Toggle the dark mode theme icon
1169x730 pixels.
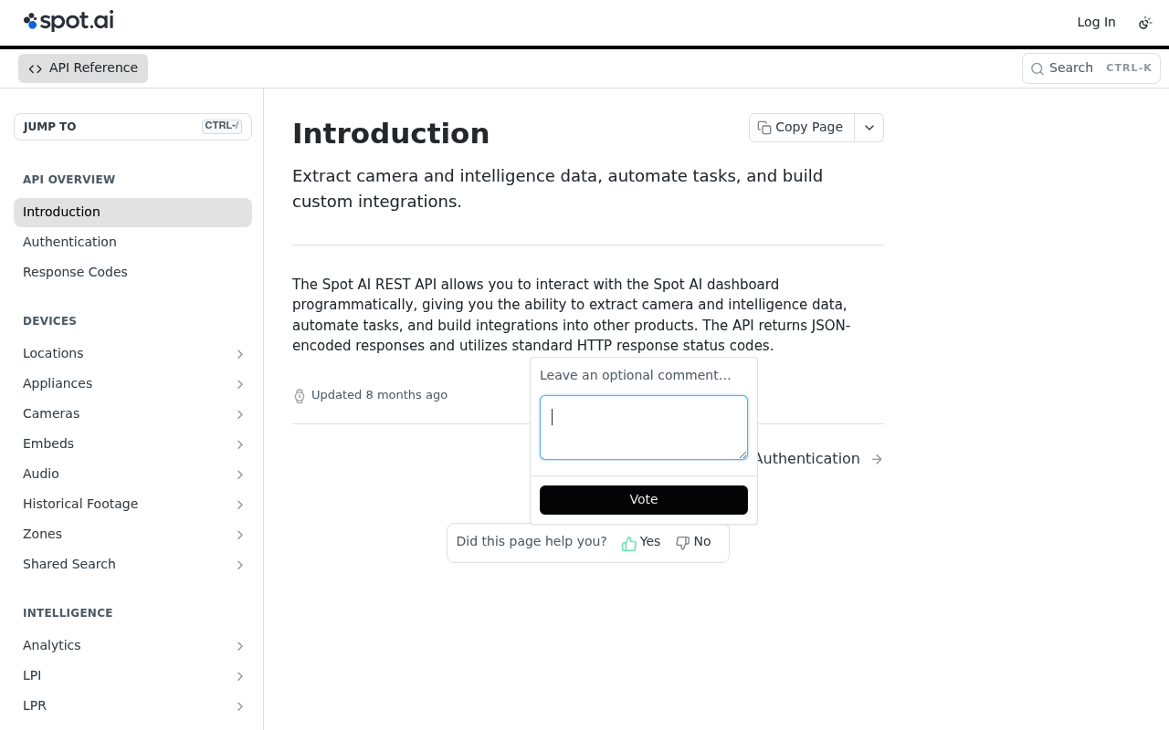coord(1144,23)
